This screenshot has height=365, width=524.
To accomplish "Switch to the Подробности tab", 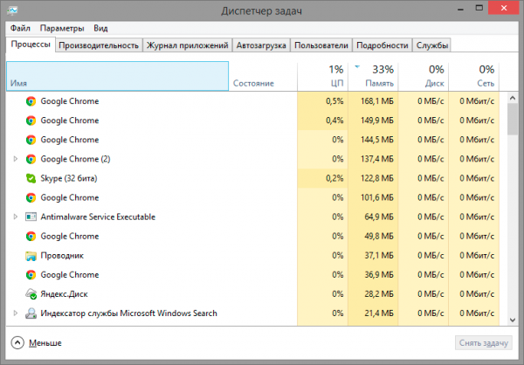I will click(x=382, y=45).
